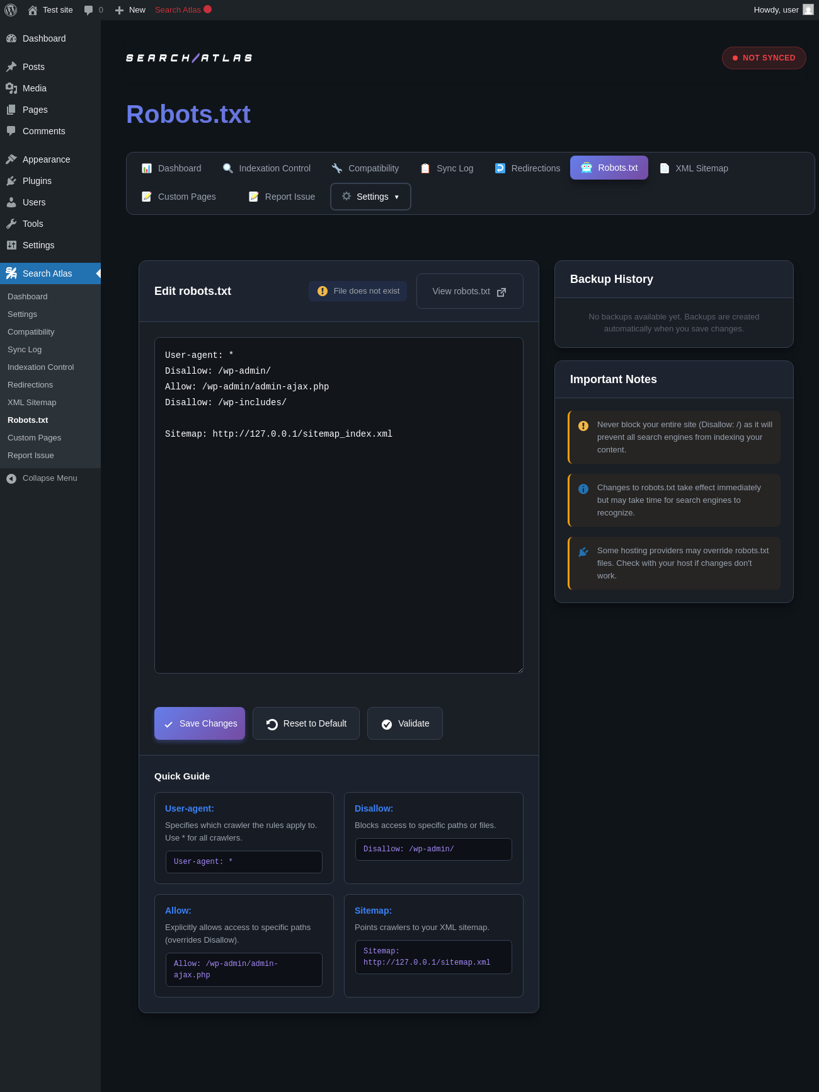Visit Test site from the admin bar

[50, 9]
